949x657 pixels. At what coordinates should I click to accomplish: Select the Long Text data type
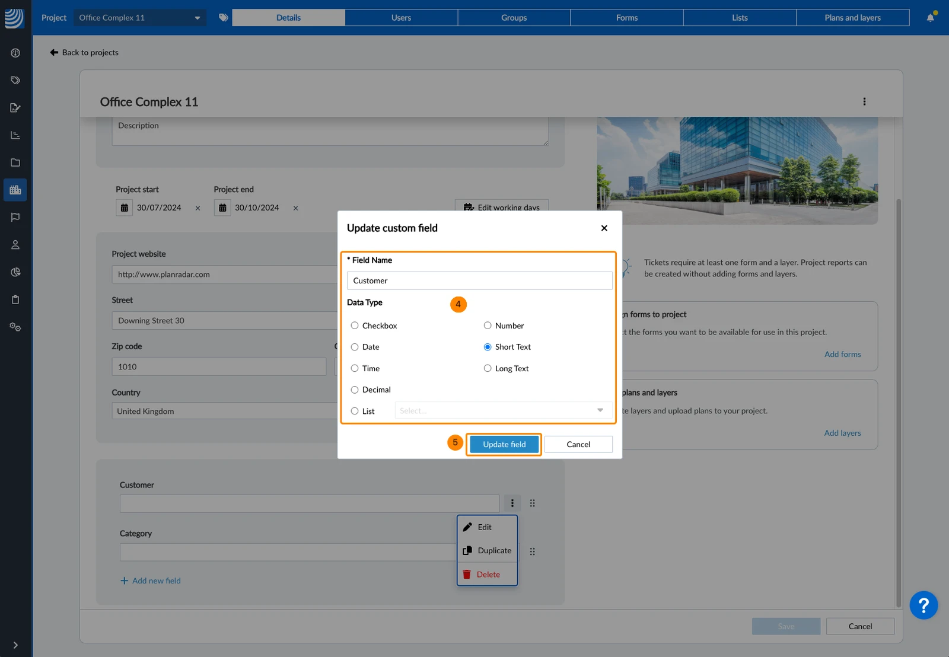coord(488,368)
